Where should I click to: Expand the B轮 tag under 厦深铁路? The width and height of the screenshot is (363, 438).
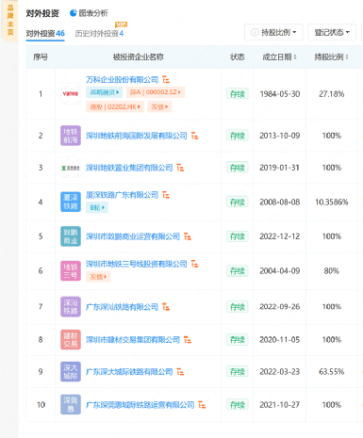(x=97, y=207)
